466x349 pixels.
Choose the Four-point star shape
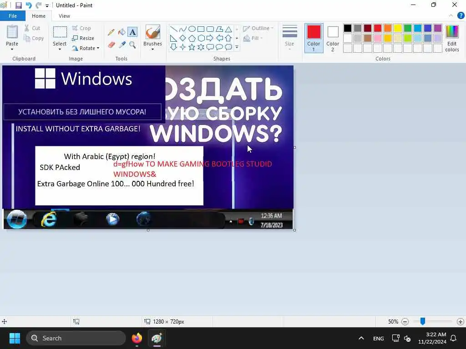pos(183,47)
